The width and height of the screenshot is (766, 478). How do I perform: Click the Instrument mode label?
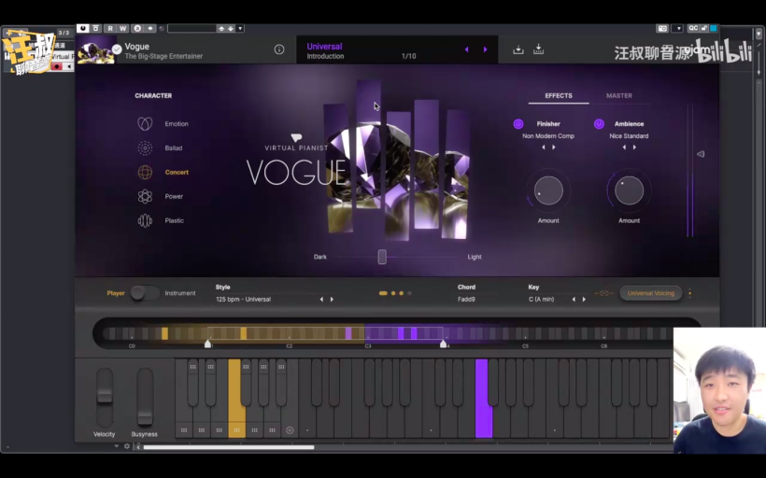coord(180,293)
